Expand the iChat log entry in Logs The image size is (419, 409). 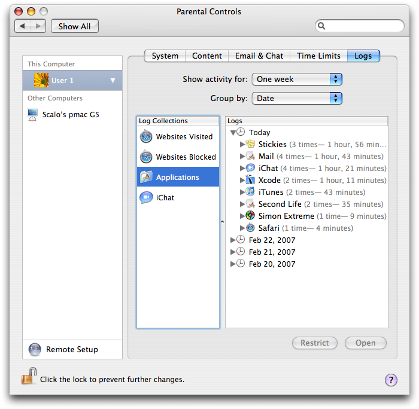[242, 168]
